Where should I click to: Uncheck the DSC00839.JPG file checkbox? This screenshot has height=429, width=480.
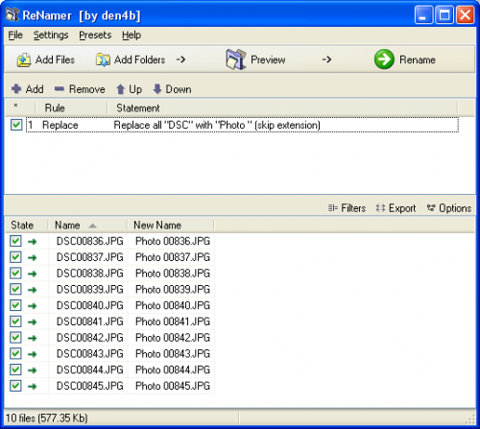coord(15,289)
